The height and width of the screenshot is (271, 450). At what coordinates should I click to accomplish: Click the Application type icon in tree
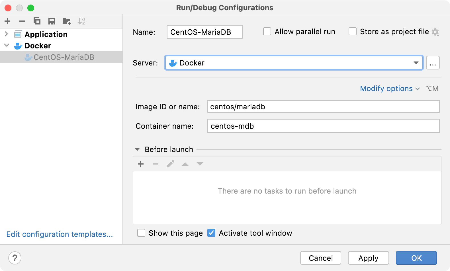18,34
